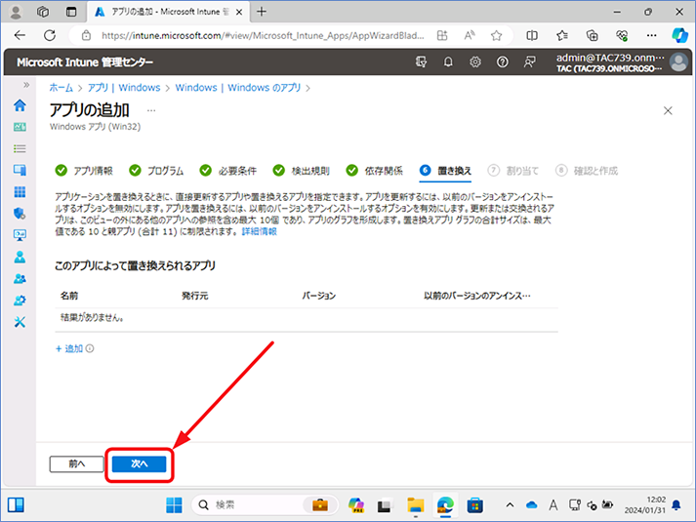This screenshot has height=522, width=696.
Task: Open Edge Copilot sidebar icon
Action: (x=679, y=35)
